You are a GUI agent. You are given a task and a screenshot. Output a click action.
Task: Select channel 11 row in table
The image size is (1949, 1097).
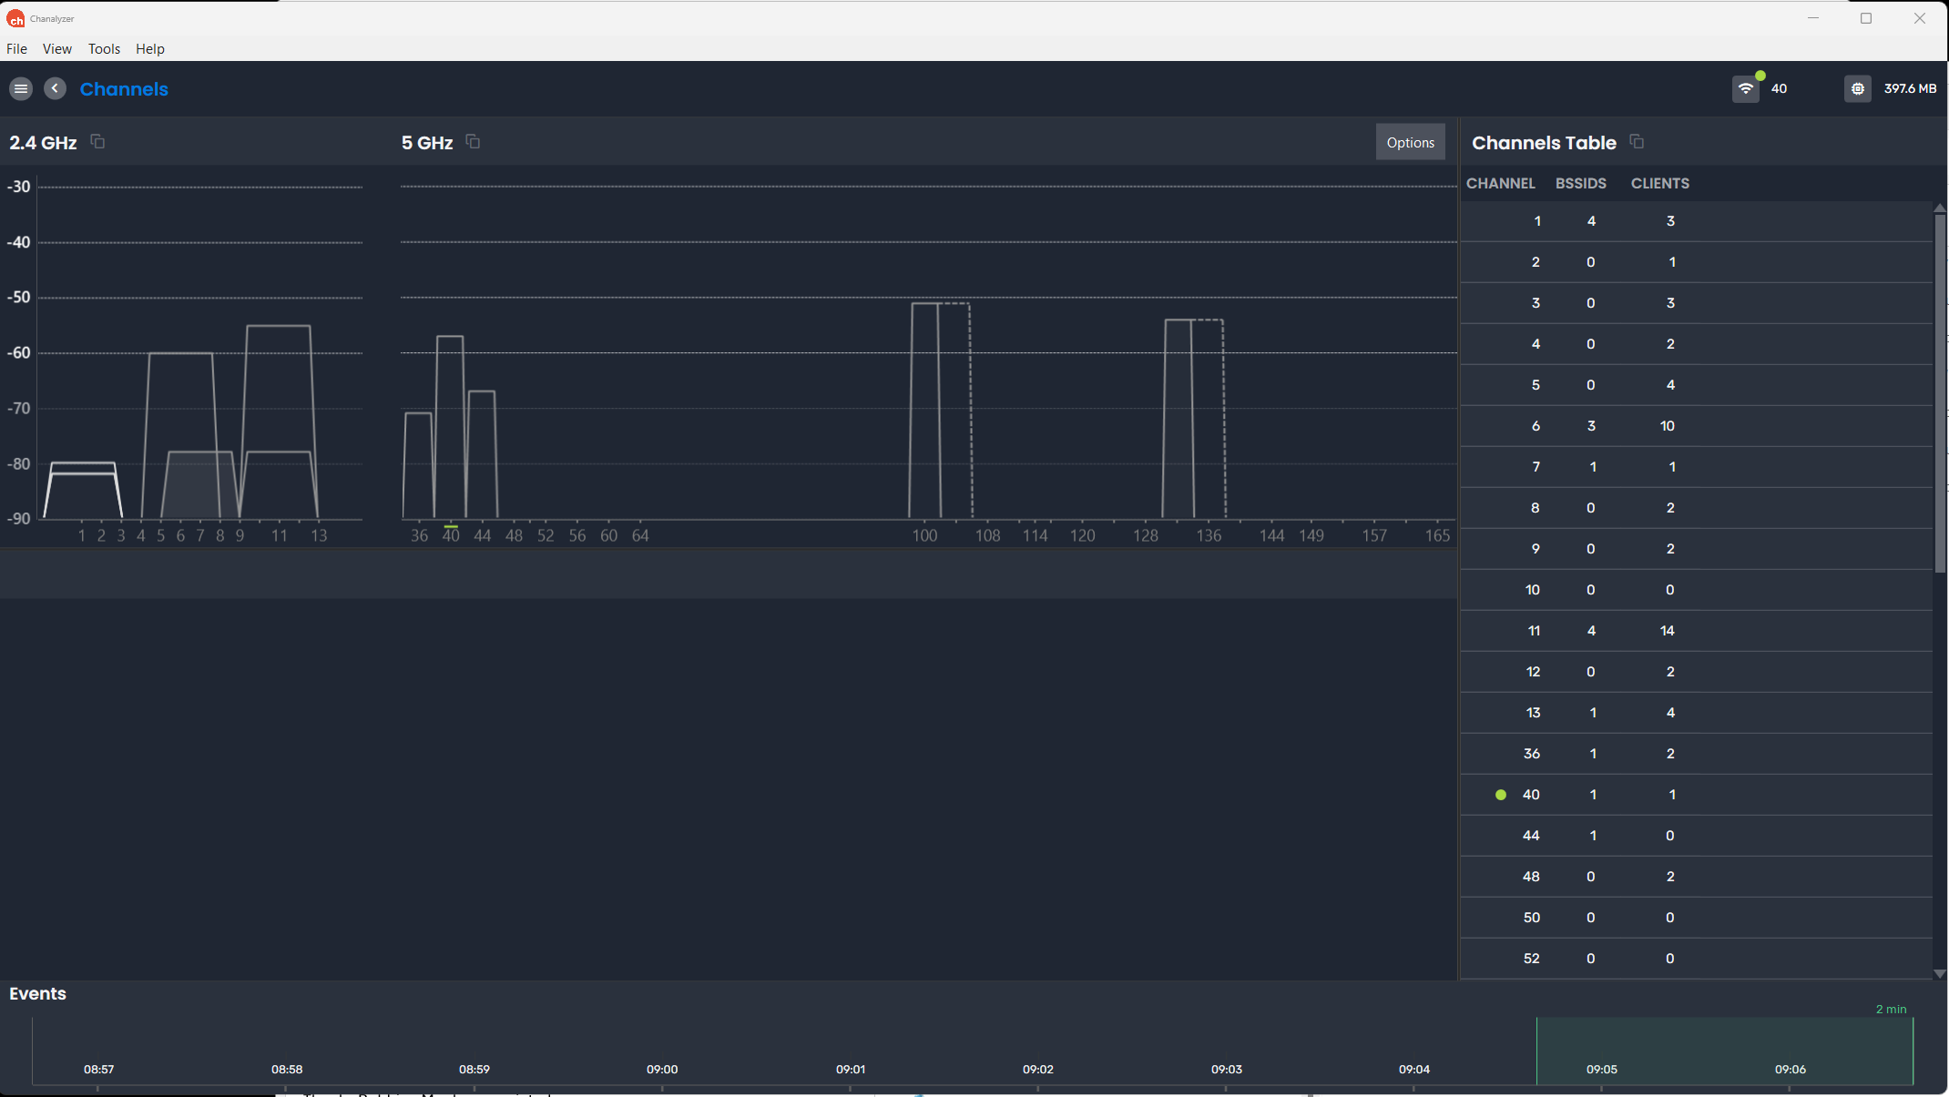[1696, 631]
